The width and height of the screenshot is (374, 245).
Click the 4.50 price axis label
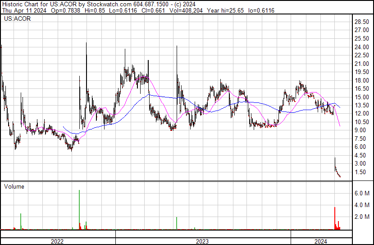point(360,155)
